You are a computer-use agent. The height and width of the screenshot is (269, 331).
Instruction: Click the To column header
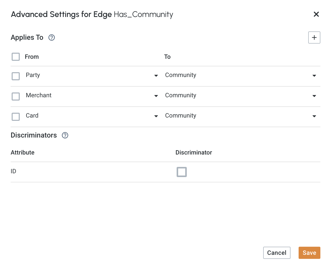point(167,57)
